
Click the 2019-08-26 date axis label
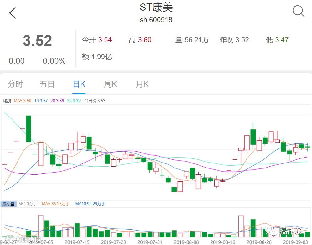pos(259,242)
